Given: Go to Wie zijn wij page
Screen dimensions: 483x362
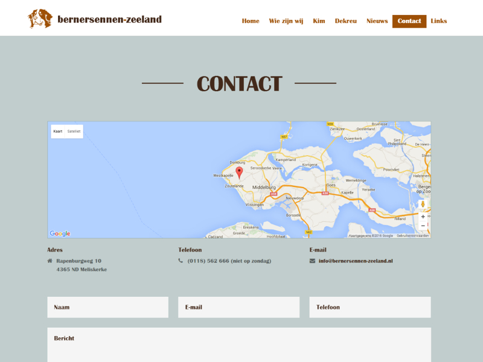Looking at the screenshot, I should [x=286, y=21].
